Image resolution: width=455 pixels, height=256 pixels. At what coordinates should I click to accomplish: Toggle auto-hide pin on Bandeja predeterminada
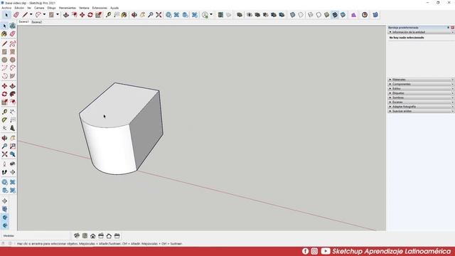coord(449,28)
